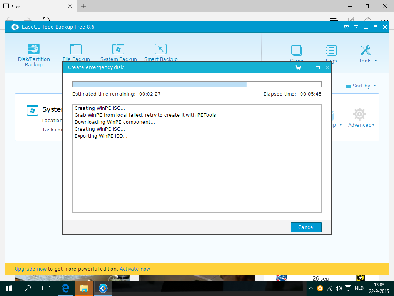Click the EaseUS logo in the title bar
This screenshot has width=394, height=296.
[15, 27]
